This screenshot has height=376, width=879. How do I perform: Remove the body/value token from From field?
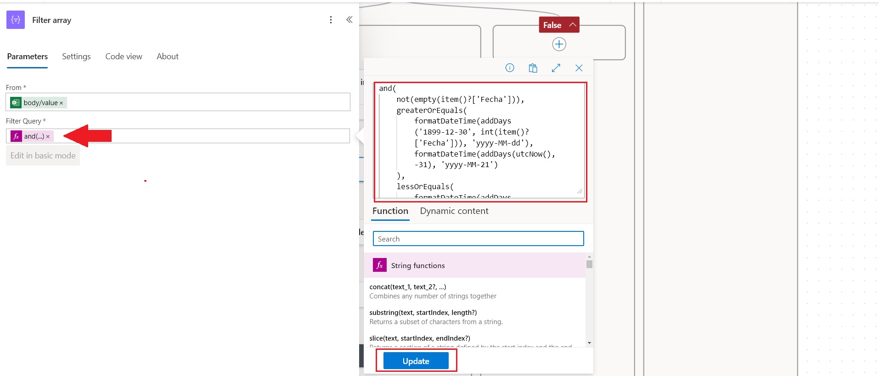click(61, 103)
